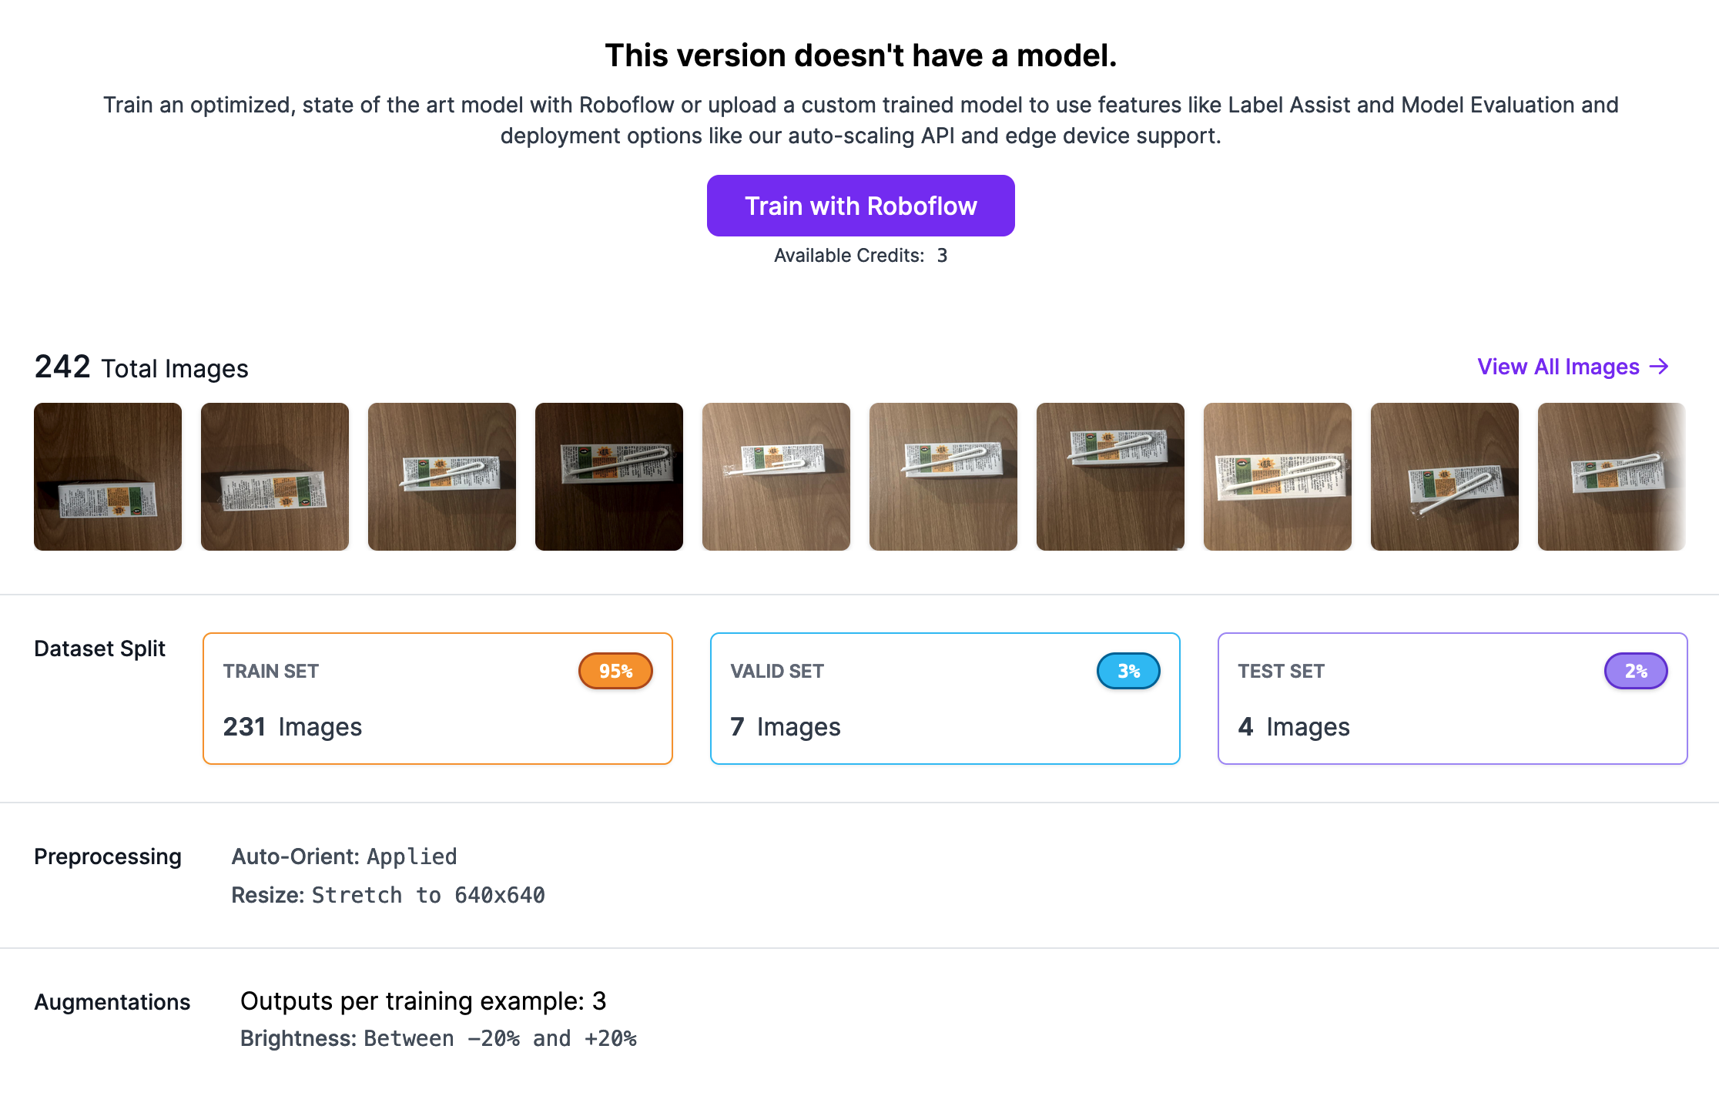Click the blue 3% badge
The height and width of the screenshot is (1106, 1719).
pyautogui.click(x=1128, y=671)
